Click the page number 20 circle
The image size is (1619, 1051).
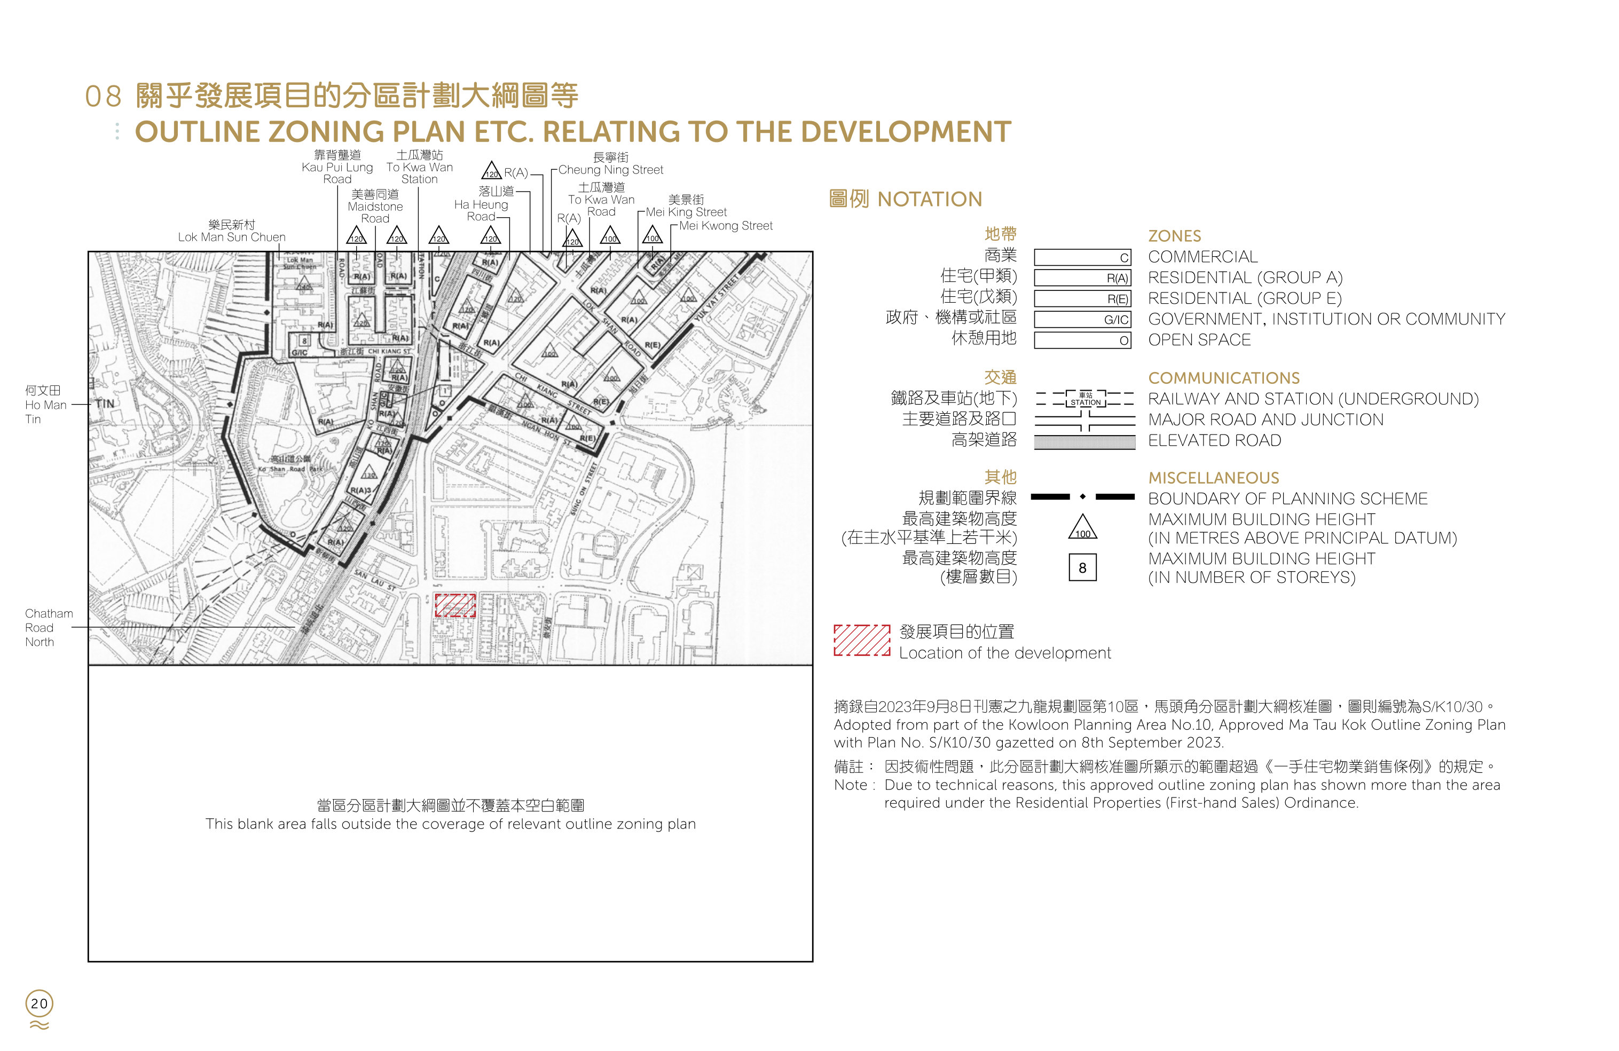tap(40, 1003)
